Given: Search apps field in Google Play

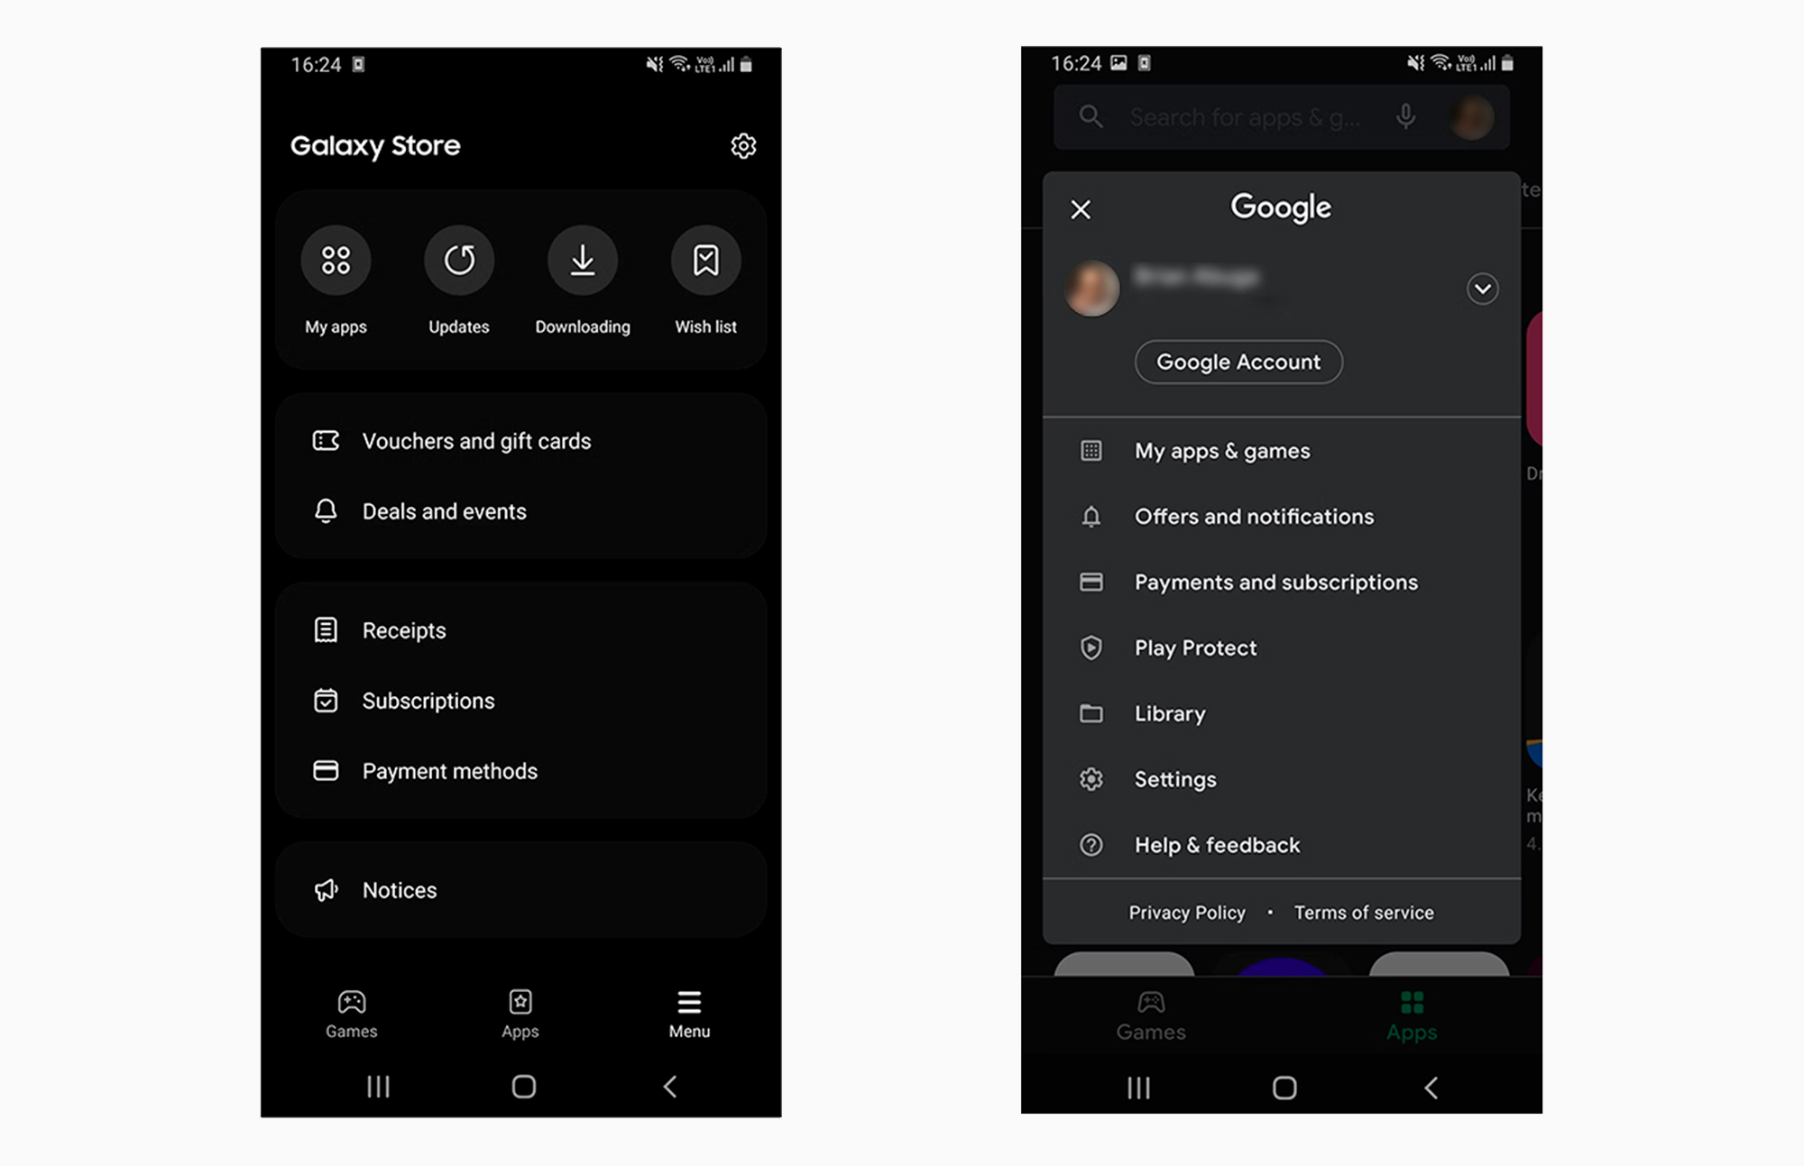Looking at the screenshot, I should click(x=1241, y=117).
